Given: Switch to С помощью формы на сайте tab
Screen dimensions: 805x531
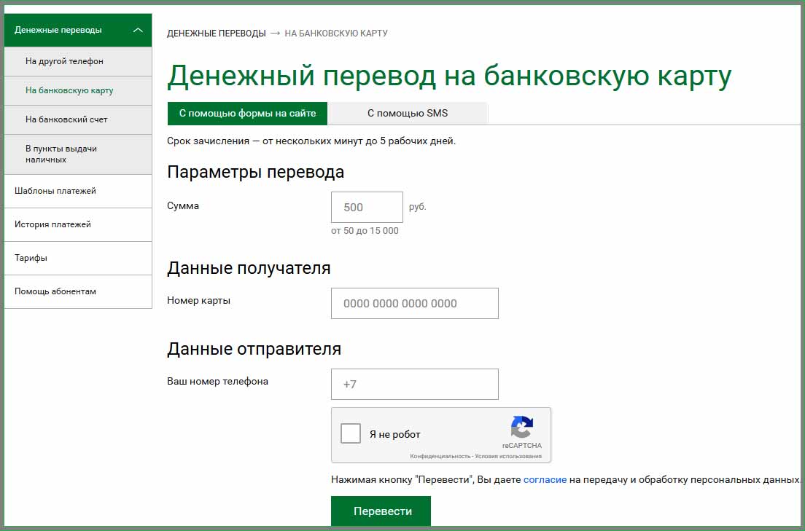Looking at the screenshot, I should (x=247, y=114).
